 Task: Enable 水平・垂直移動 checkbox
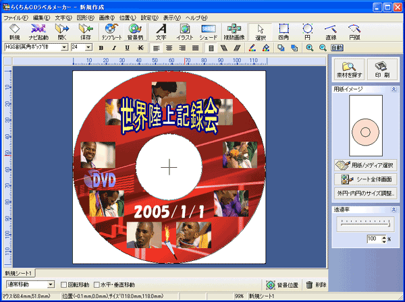97,284
